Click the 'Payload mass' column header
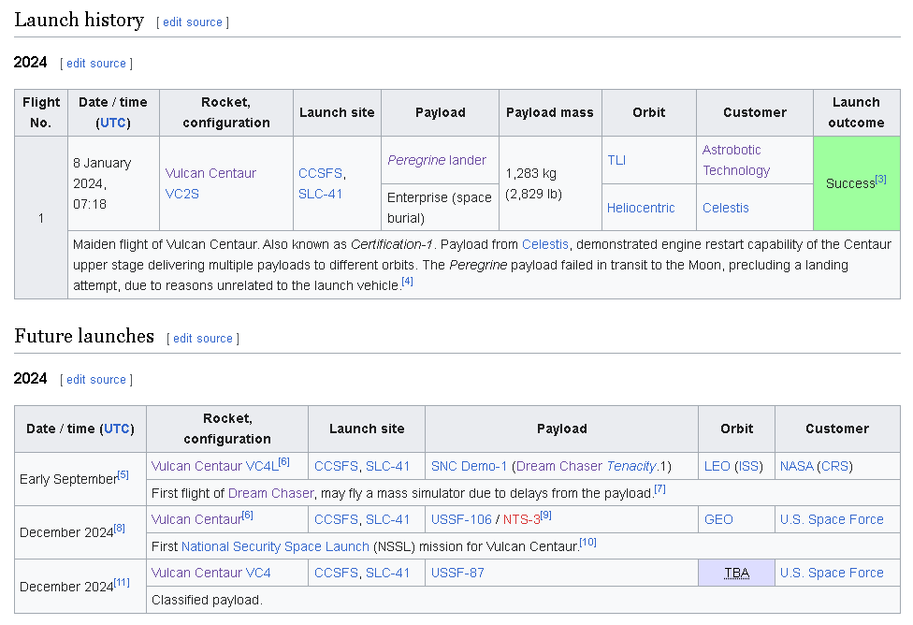This screenshot has width=913, height=625. pos(550,112)
